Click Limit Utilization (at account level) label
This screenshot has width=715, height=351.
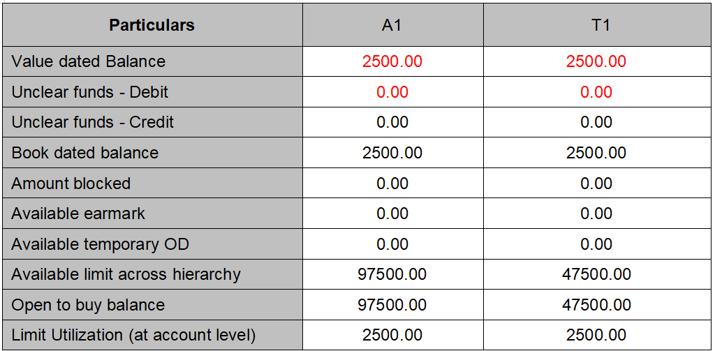[134, 336]
